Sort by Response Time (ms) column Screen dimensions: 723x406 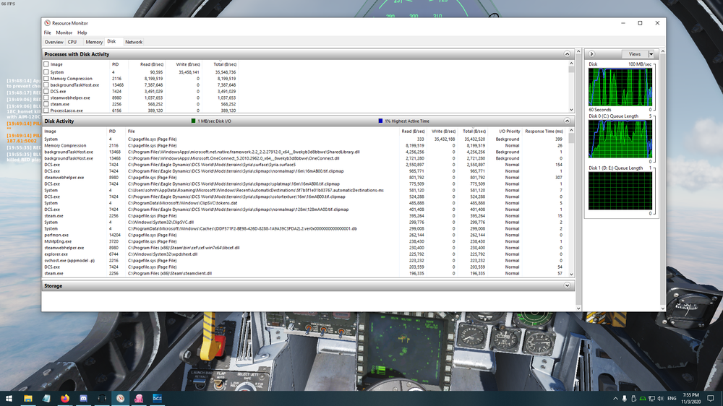pos(544,131)
